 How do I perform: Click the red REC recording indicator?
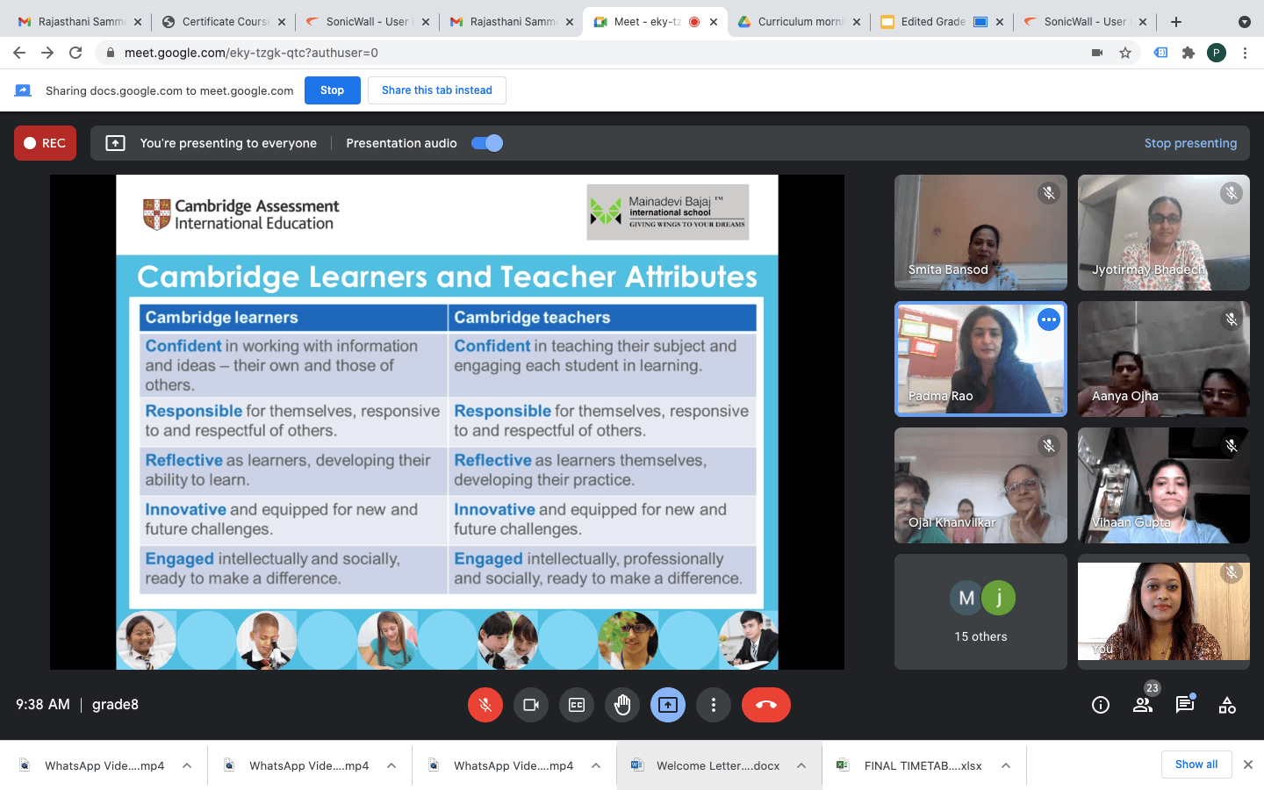click(45, 143)
